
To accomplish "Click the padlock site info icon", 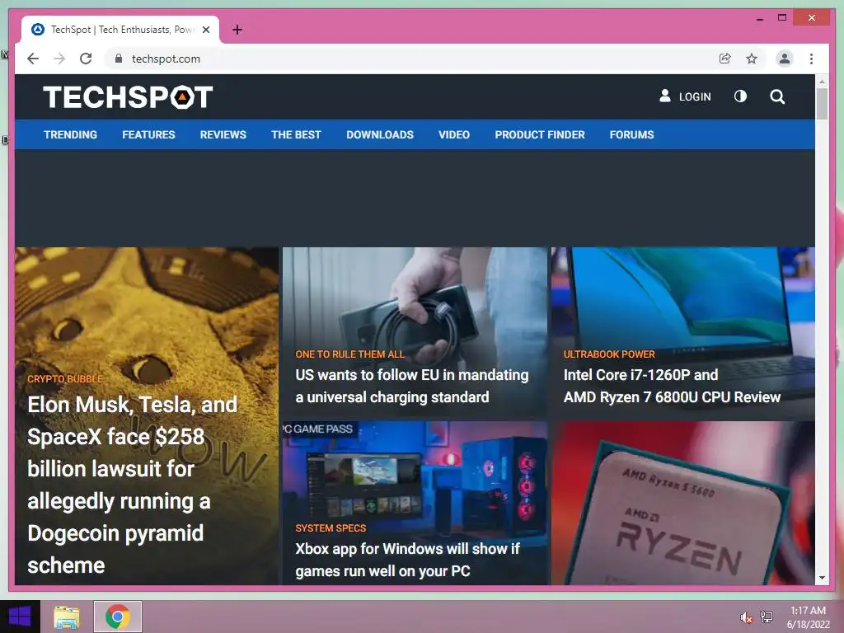I will tap(119, 59).
